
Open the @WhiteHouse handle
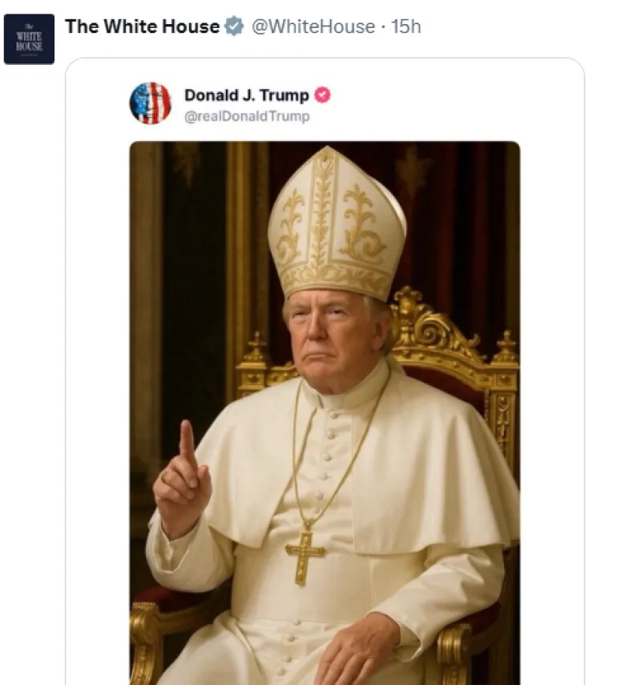click(313, 26)
